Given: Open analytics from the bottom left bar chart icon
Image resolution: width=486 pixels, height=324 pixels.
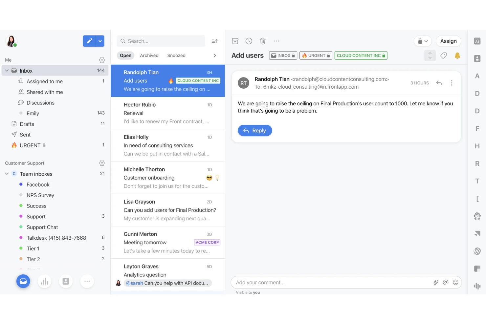Looking at the screenshot, I should tap(45, 281).
